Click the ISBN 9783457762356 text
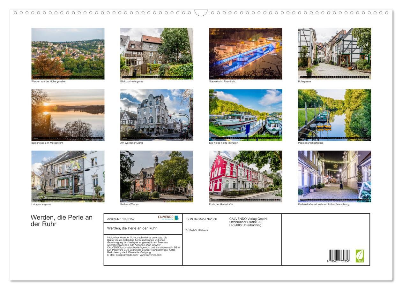This screenshot has height=290, width=402. (201, 219)
